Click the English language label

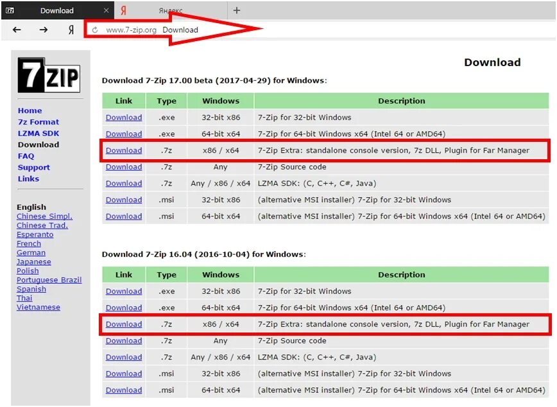(31, 207)
